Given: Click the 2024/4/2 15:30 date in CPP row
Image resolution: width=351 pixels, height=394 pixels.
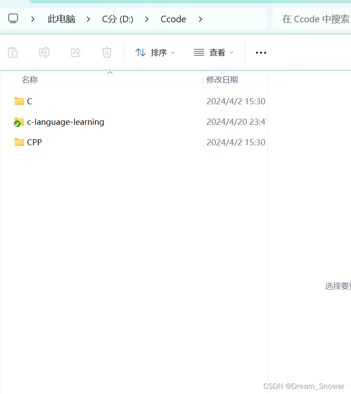Looking at the screenshot, I should point(236,143).
